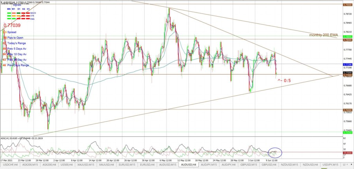Click the H1 EMA red signal bar

pyautogui.click(x=28, y=19)
